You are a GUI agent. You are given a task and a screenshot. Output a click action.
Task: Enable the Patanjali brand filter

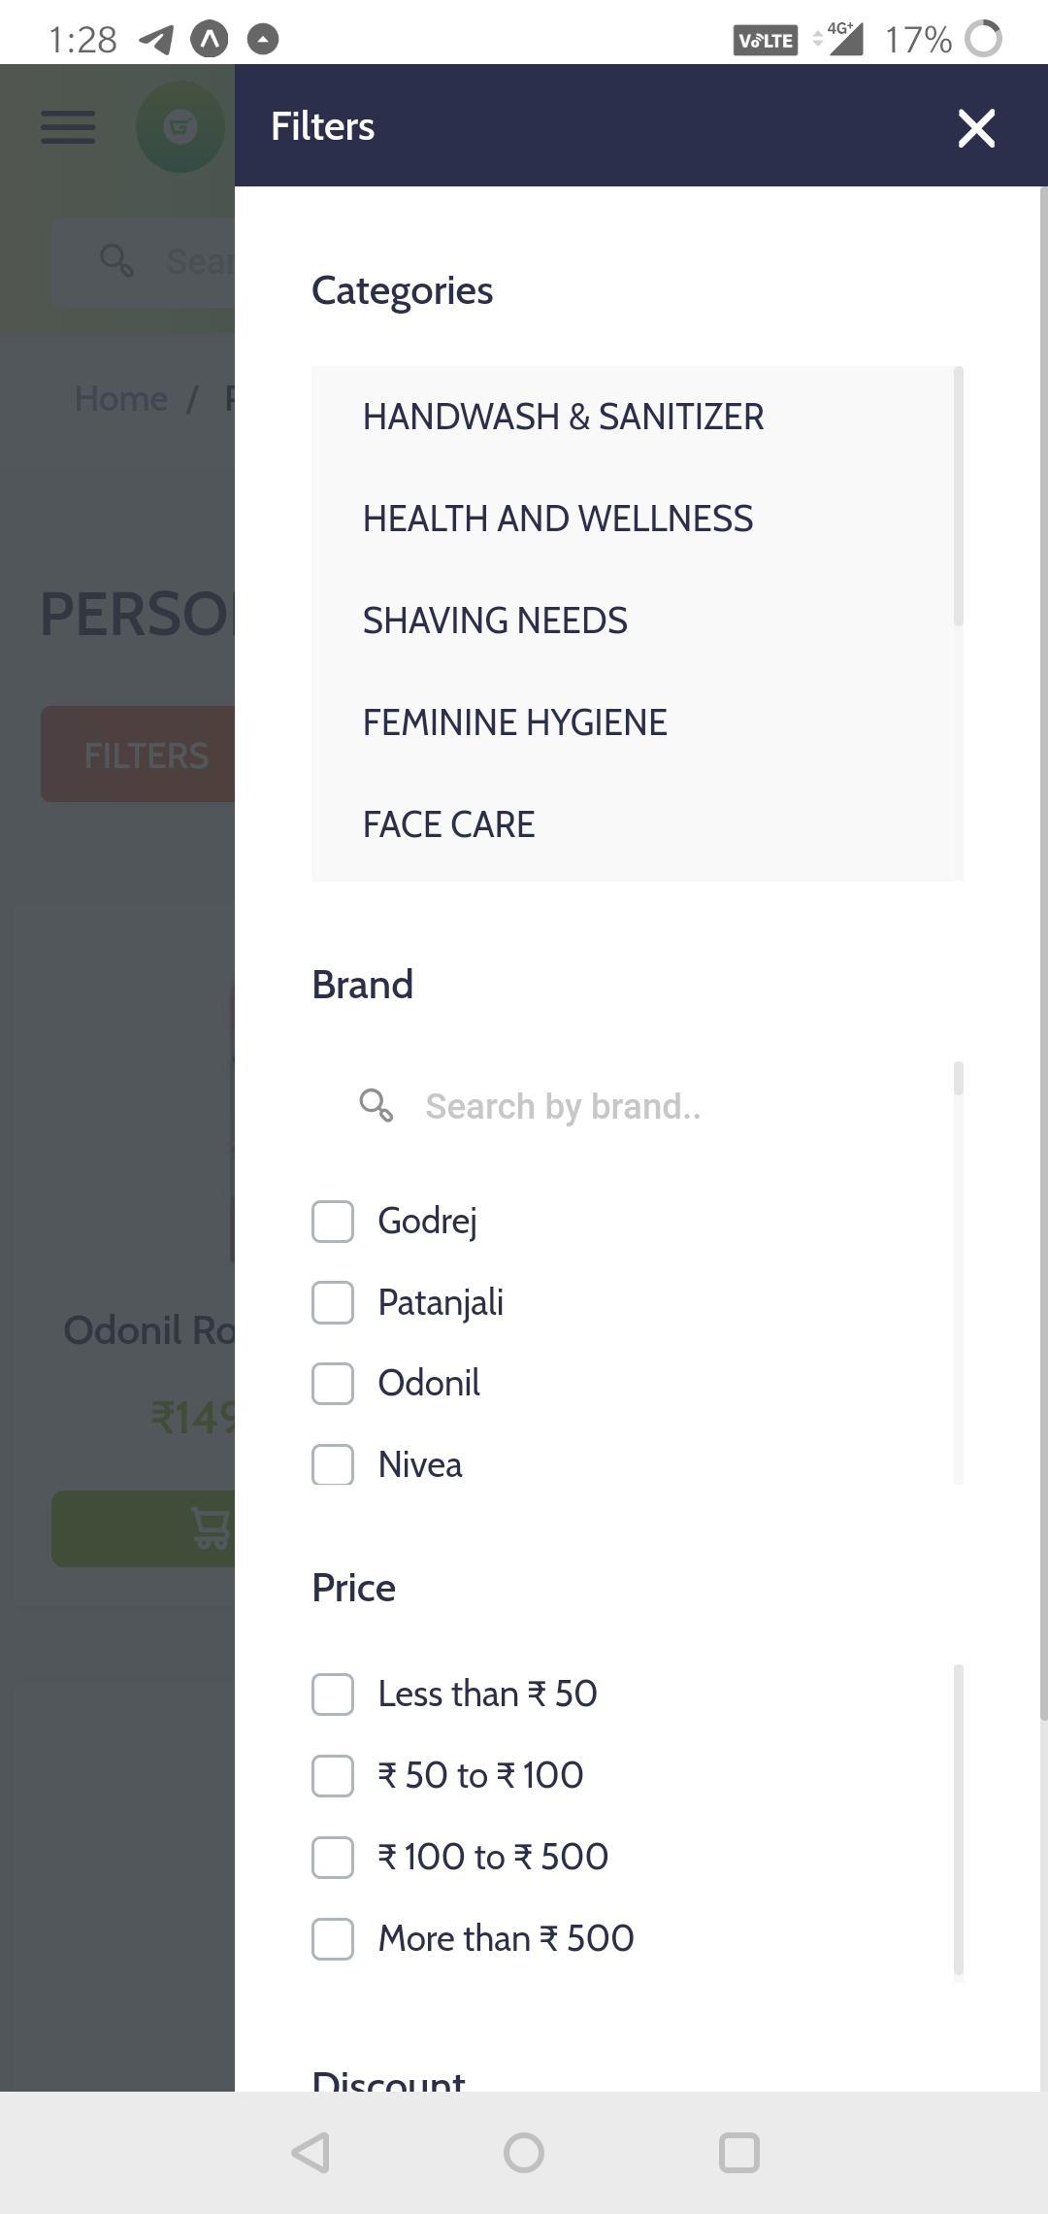pos(333,1302)
